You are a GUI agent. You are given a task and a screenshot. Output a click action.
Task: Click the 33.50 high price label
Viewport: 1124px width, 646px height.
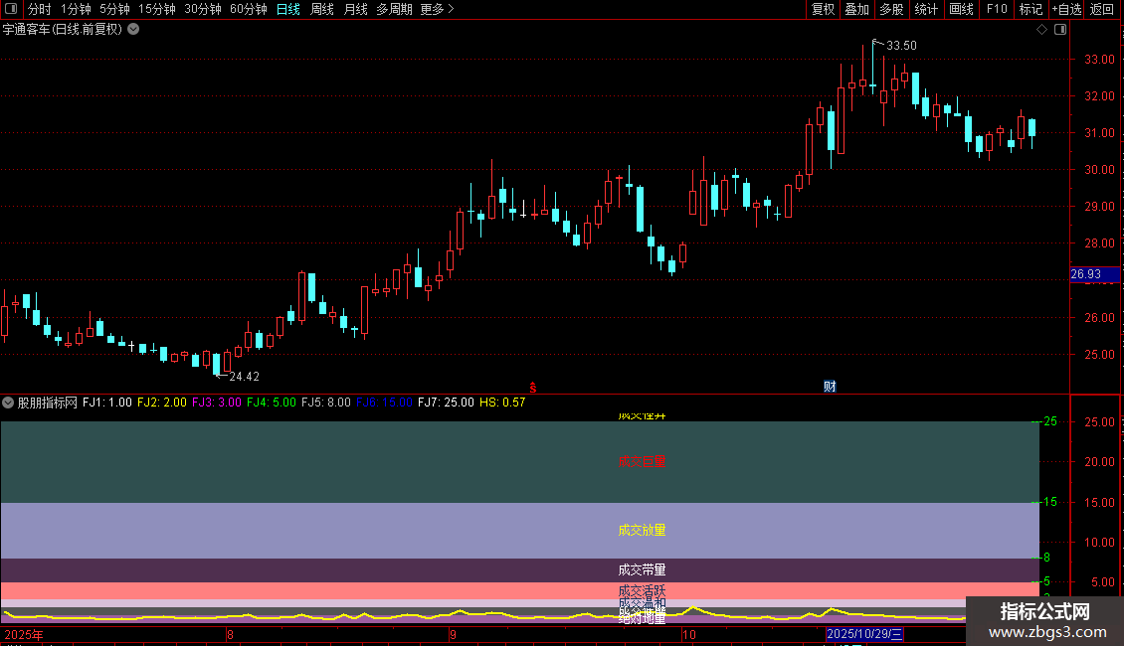901,46
